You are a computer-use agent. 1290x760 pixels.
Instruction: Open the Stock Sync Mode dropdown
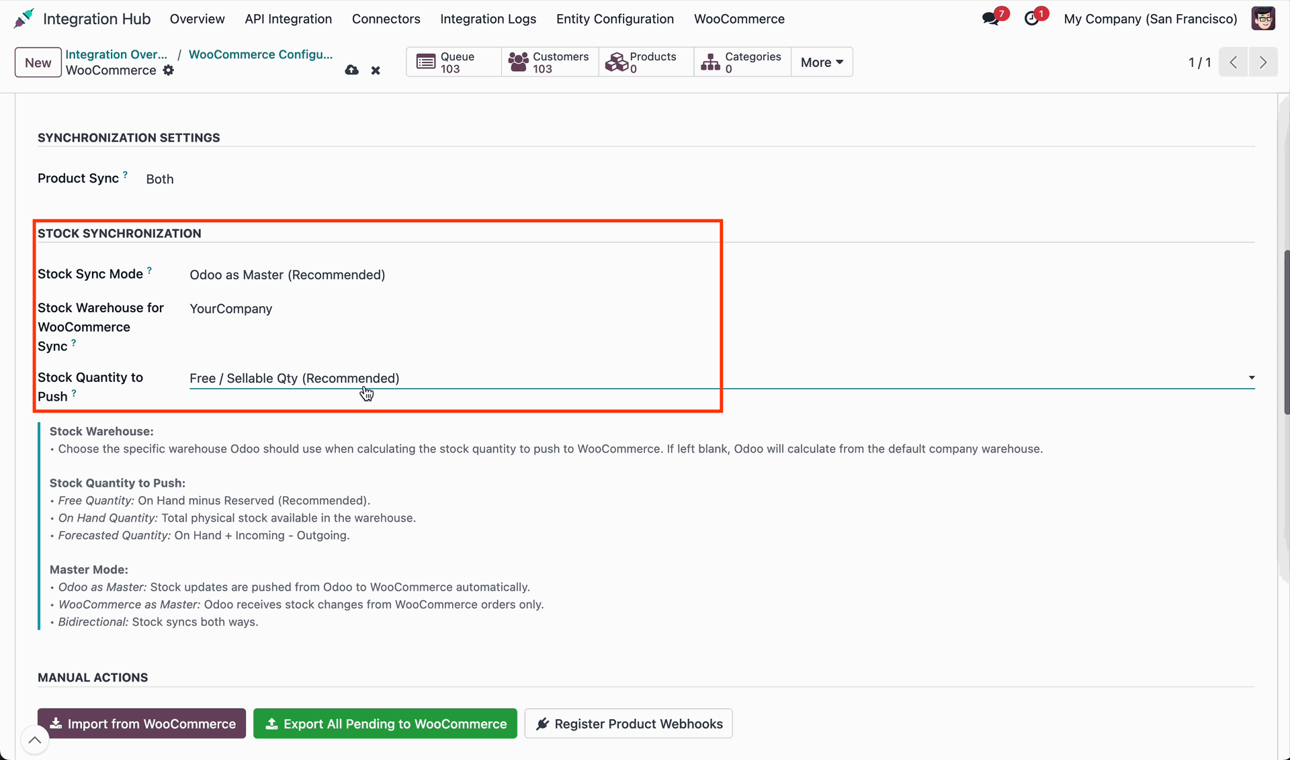click(x=722, y=275)
